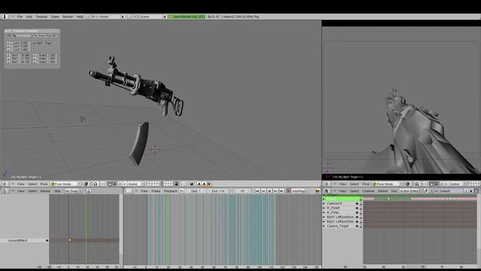The width and height of the screenshot is (481, 271).
Task: Open the Timeline menu in top bar
Action: pos(41,17)
